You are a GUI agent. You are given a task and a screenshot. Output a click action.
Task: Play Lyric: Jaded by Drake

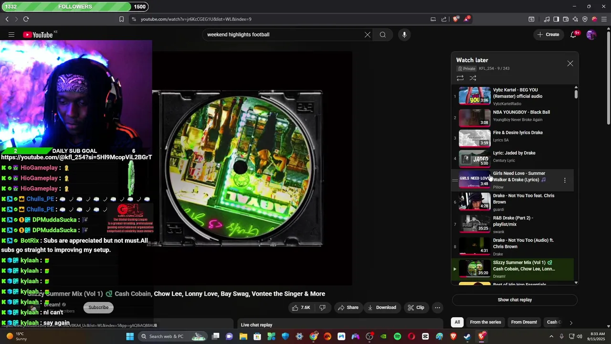(513, 159)
